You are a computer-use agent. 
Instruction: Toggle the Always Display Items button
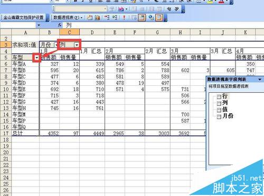(142, 17)
